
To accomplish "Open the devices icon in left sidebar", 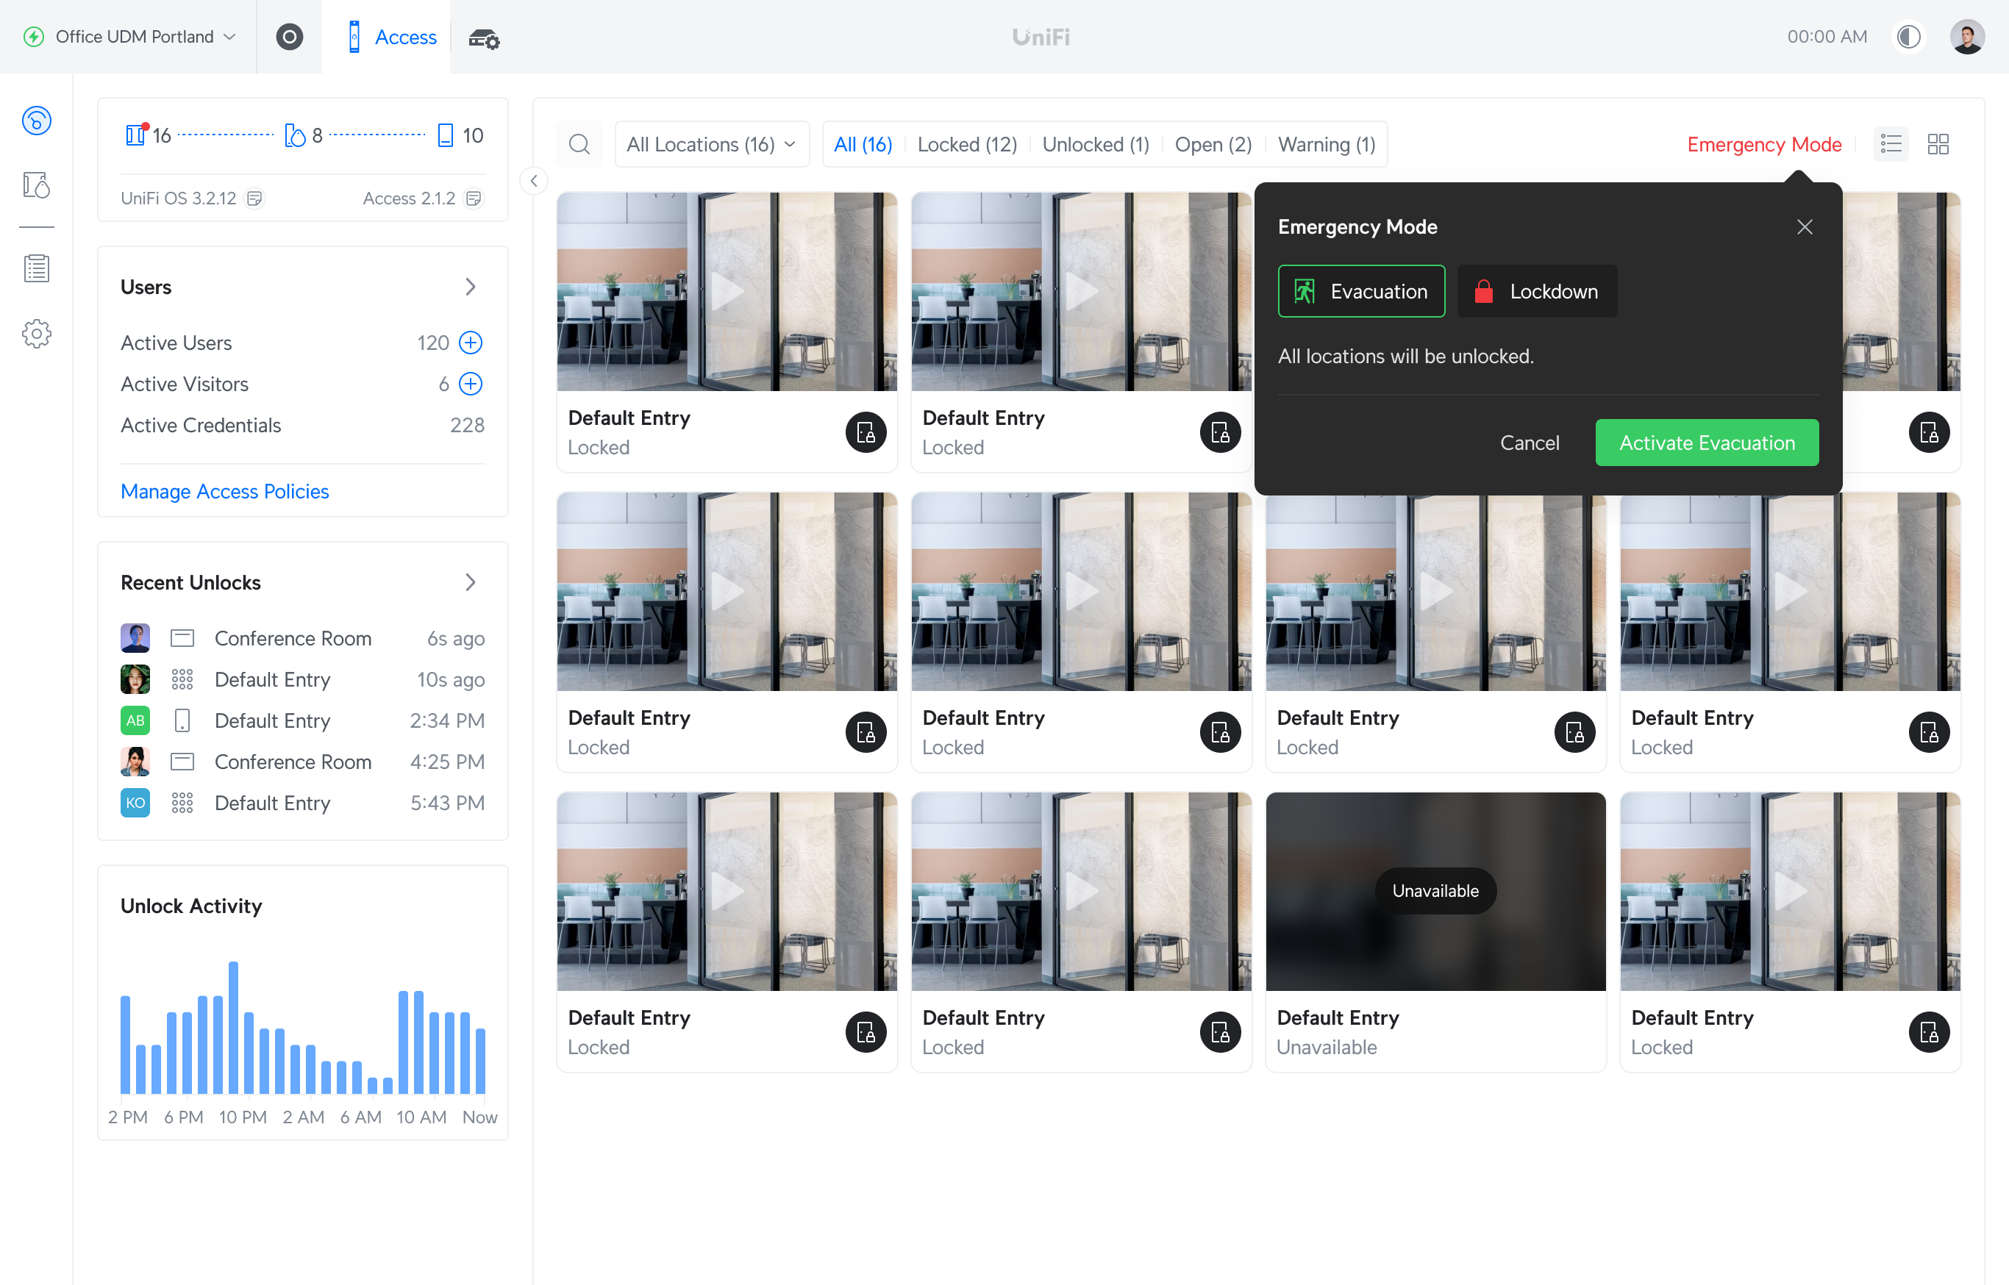I will click(x=37, y=185).
